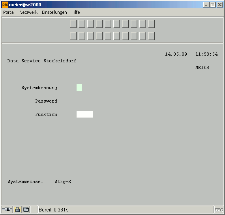Viewport: 225px width, 215px height.
Task: Click first blank button in top toolbar row
Action: click(73, 24)
